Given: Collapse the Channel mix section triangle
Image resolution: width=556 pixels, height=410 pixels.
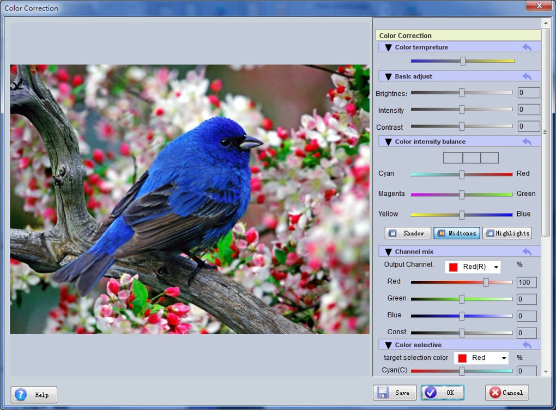Looking at the screenshot, I should (x=388, y=252).
